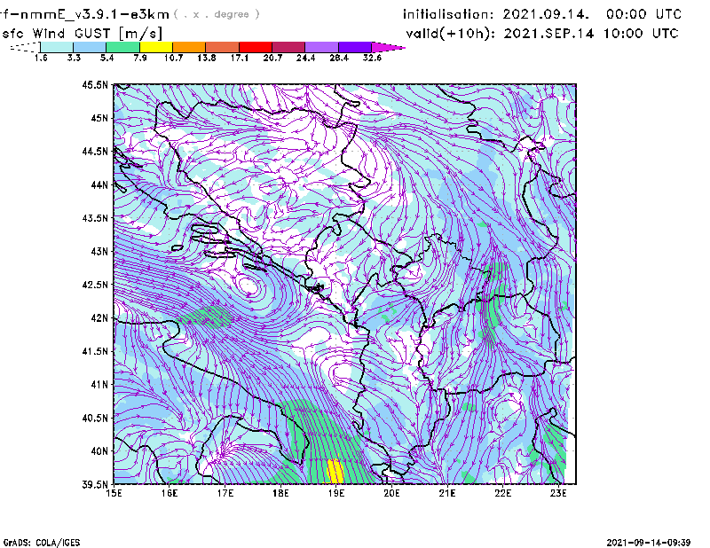Pick the orange legend swatch 10.7–13.8

(x=189, y=47)
